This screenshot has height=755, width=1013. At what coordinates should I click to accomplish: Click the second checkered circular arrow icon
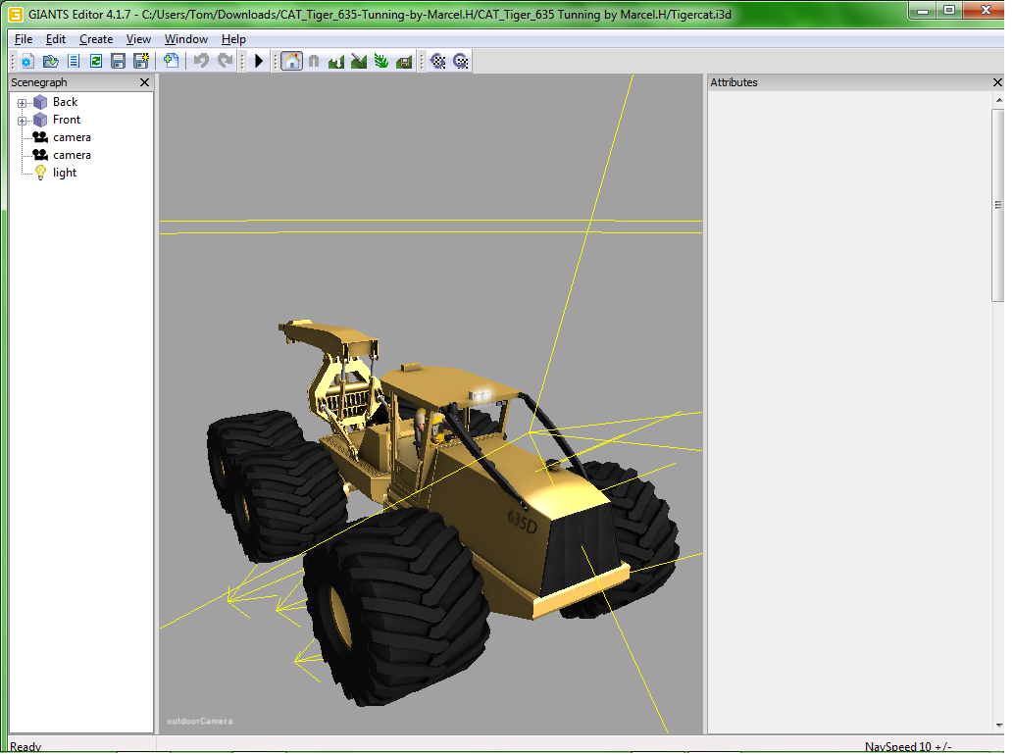pyautogui.click(x=461, y=62)
